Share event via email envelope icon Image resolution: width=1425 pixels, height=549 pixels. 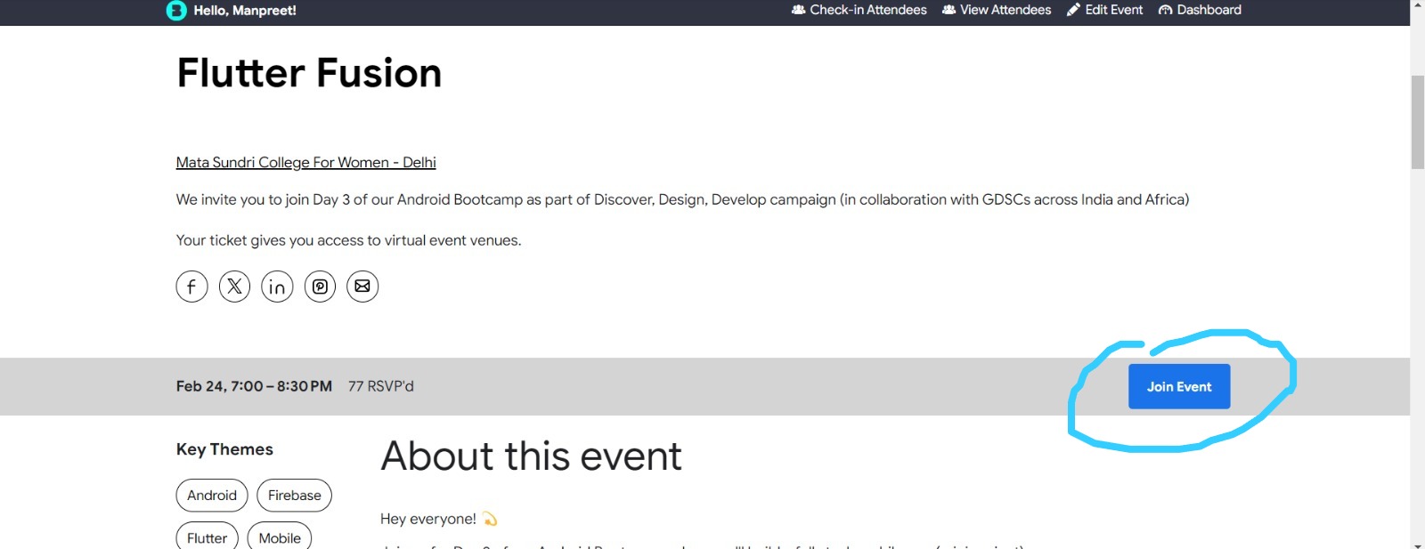point(362,287)
